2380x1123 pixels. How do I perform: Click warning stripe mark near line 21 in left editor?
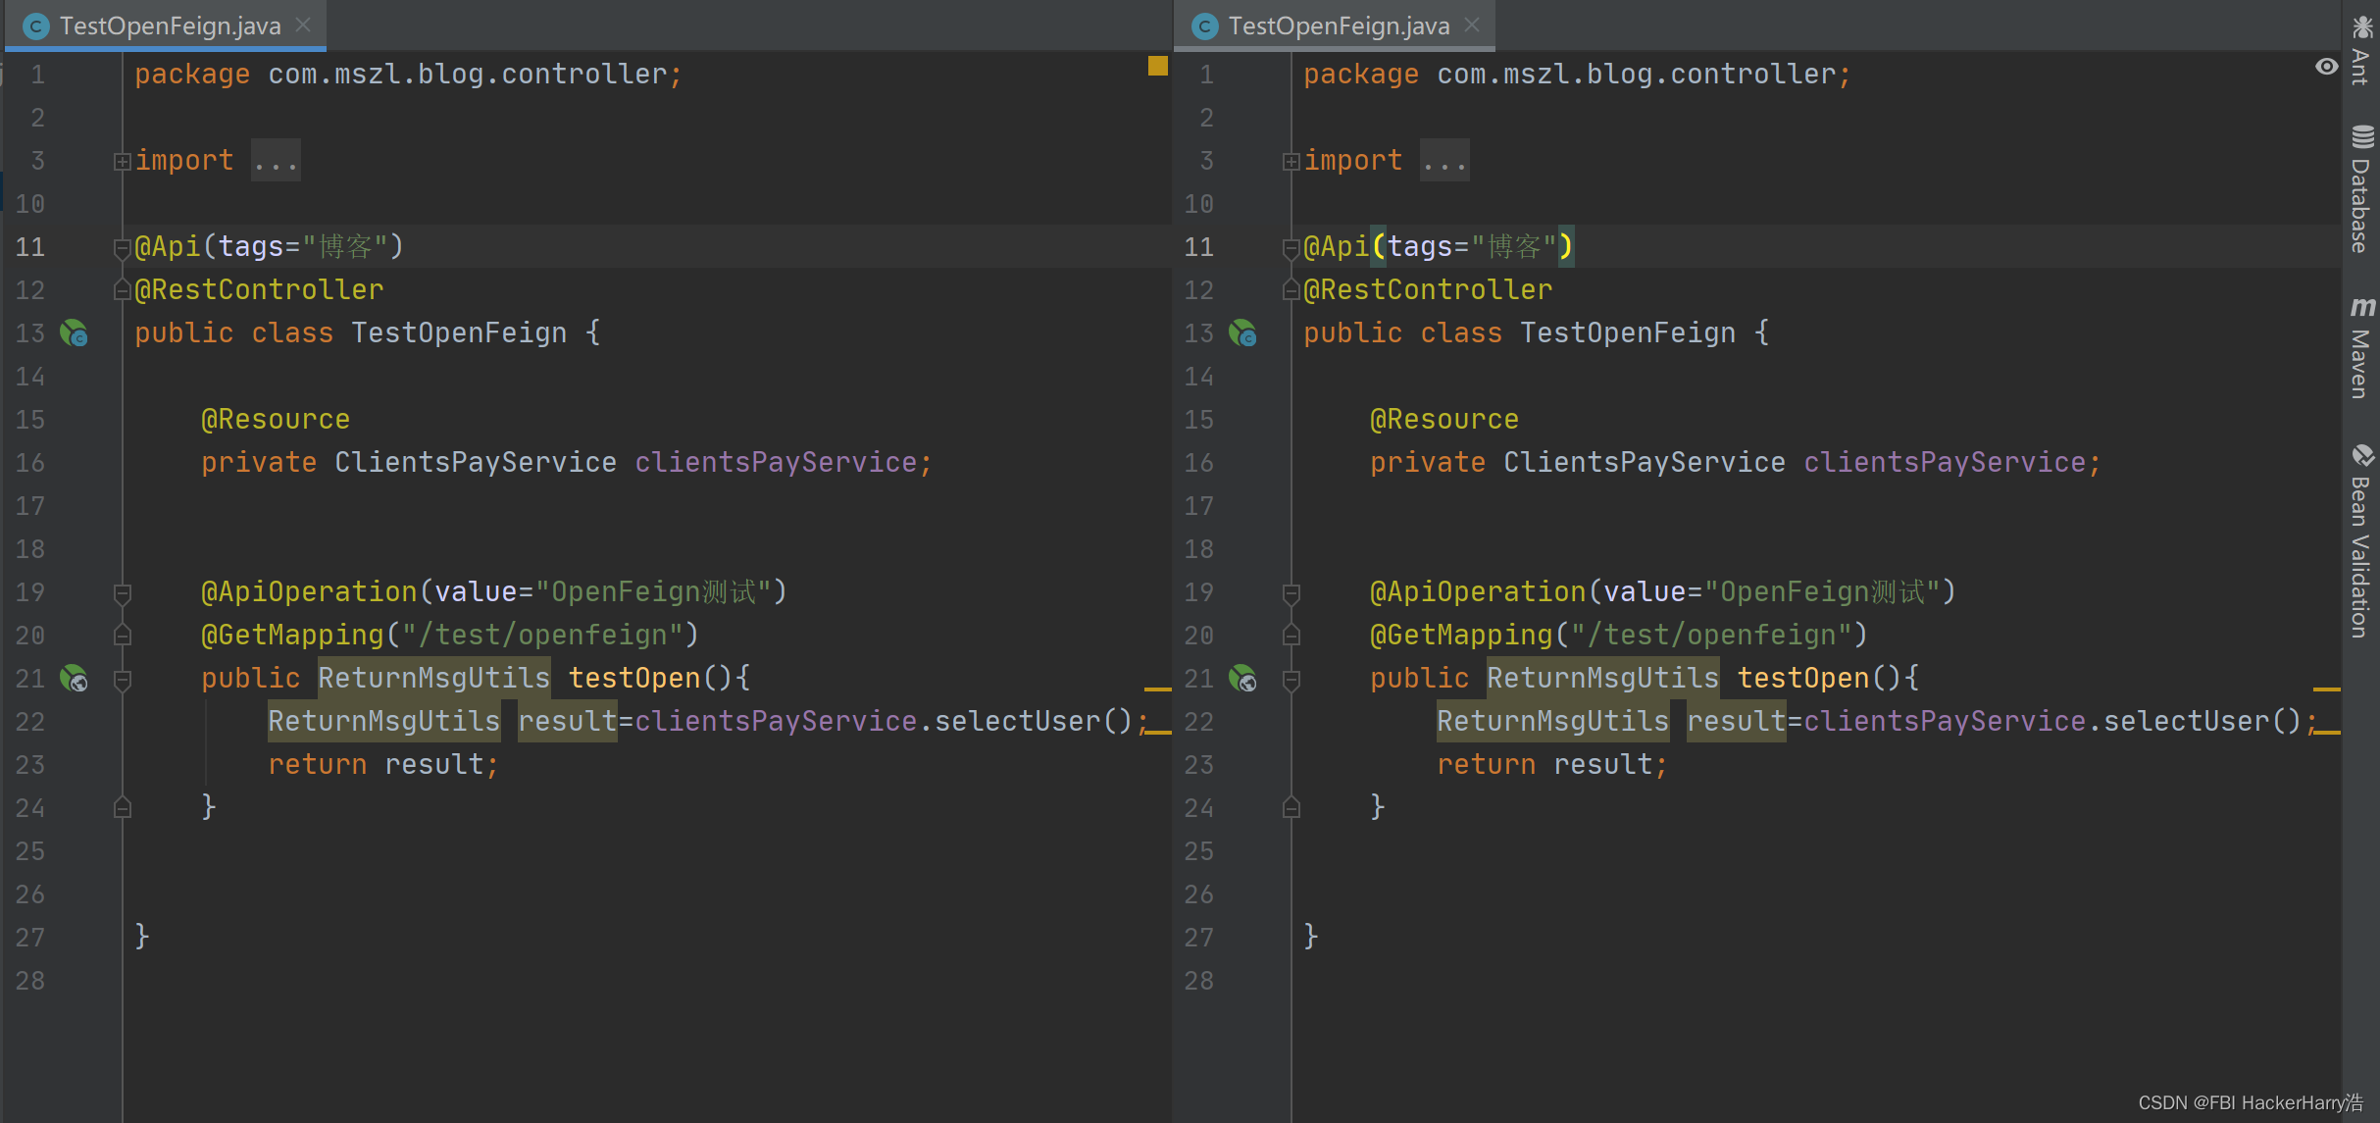(x=1158, y=689)
